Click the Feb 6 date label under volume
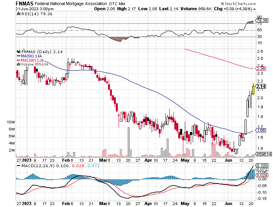 [x=67, y=160]
